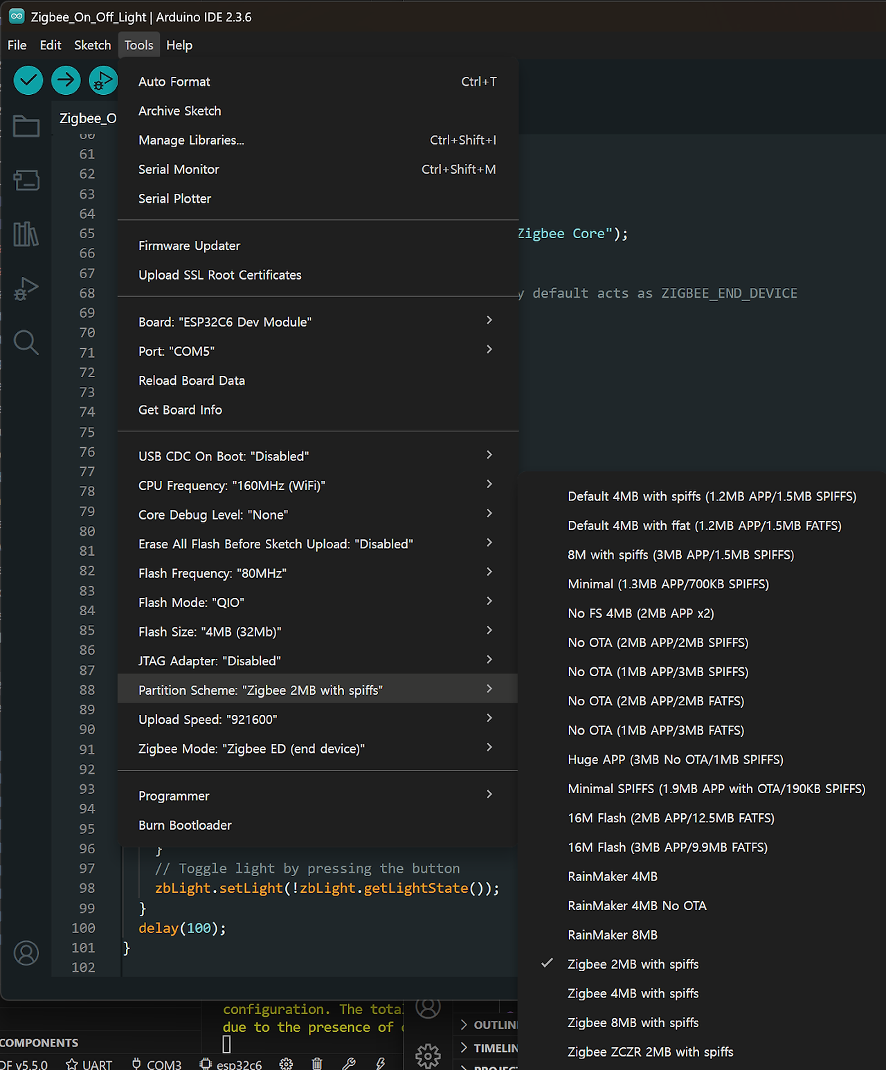Viewport: 886px width, 1070px height.
Task: Expand Flash Mode QIO submenu
Action: pos(318,602)
